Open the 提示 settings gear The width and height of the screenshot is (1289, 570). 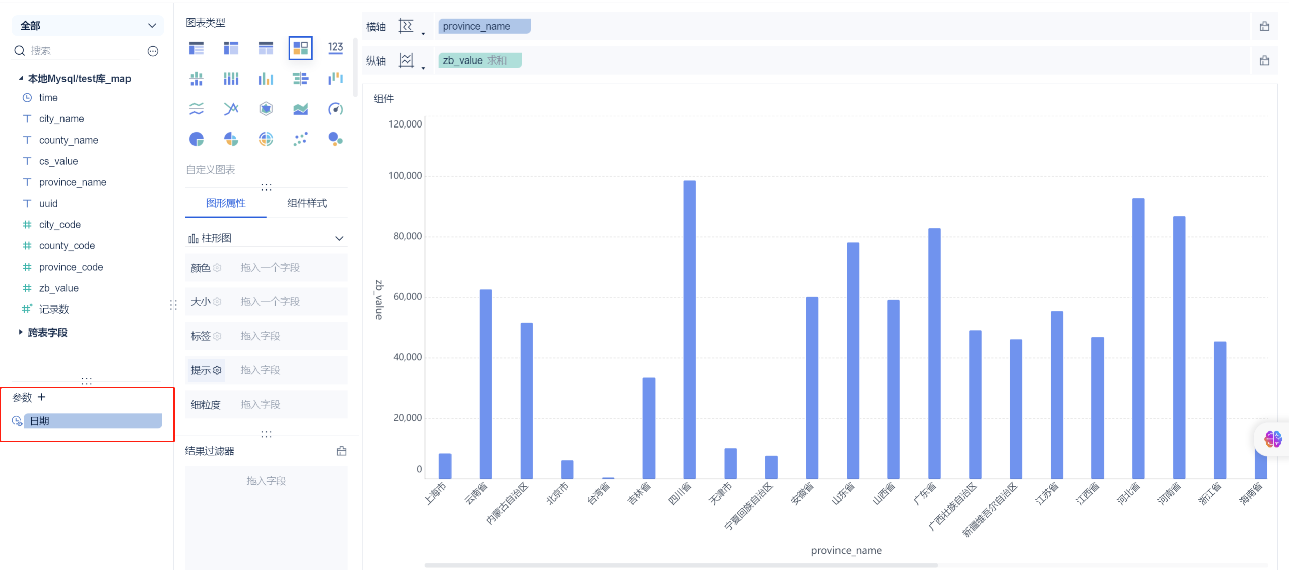click(217, 370)
